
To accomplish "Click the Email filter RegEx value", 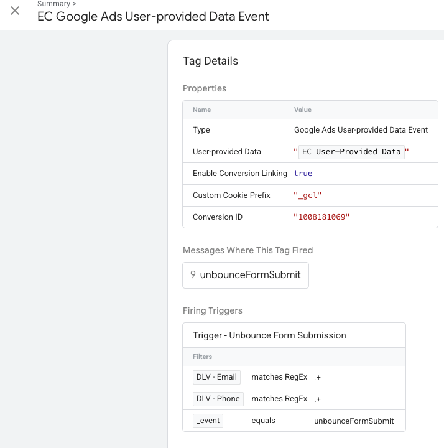I will click(x=318, y=377).
